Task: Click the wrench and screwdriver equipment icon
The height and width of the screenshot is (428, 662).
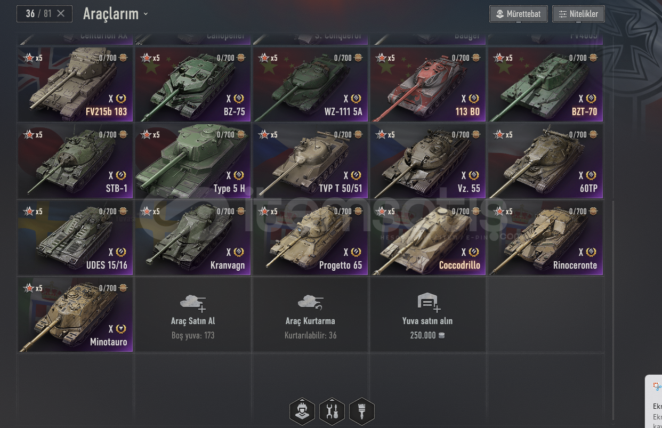Action: tap(332, 411)
